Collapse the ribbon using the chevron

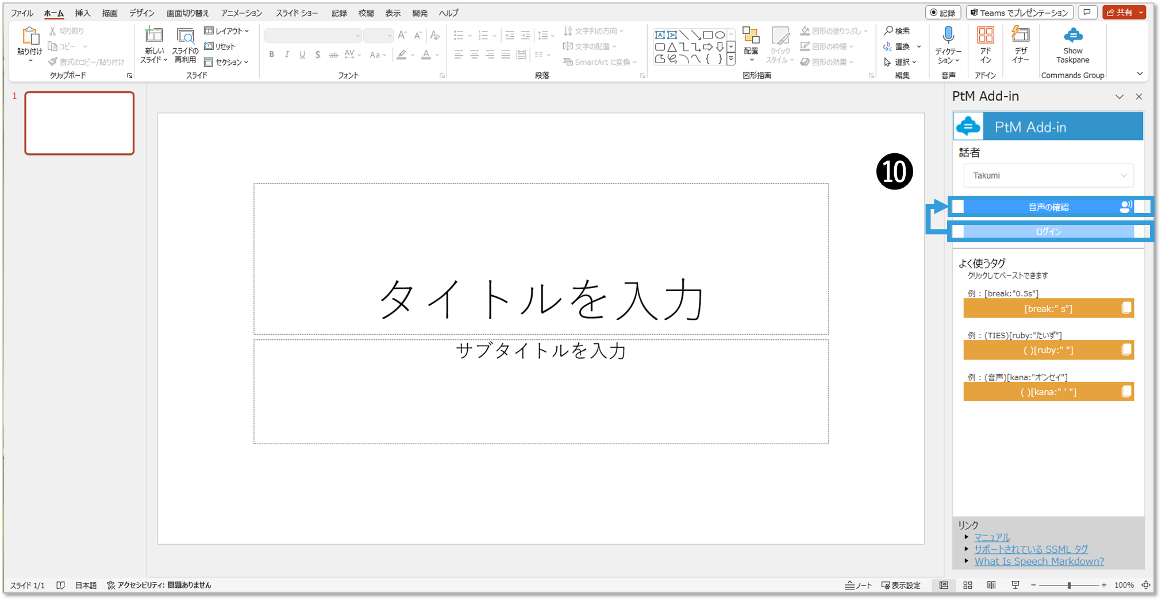click(1140, 73)
